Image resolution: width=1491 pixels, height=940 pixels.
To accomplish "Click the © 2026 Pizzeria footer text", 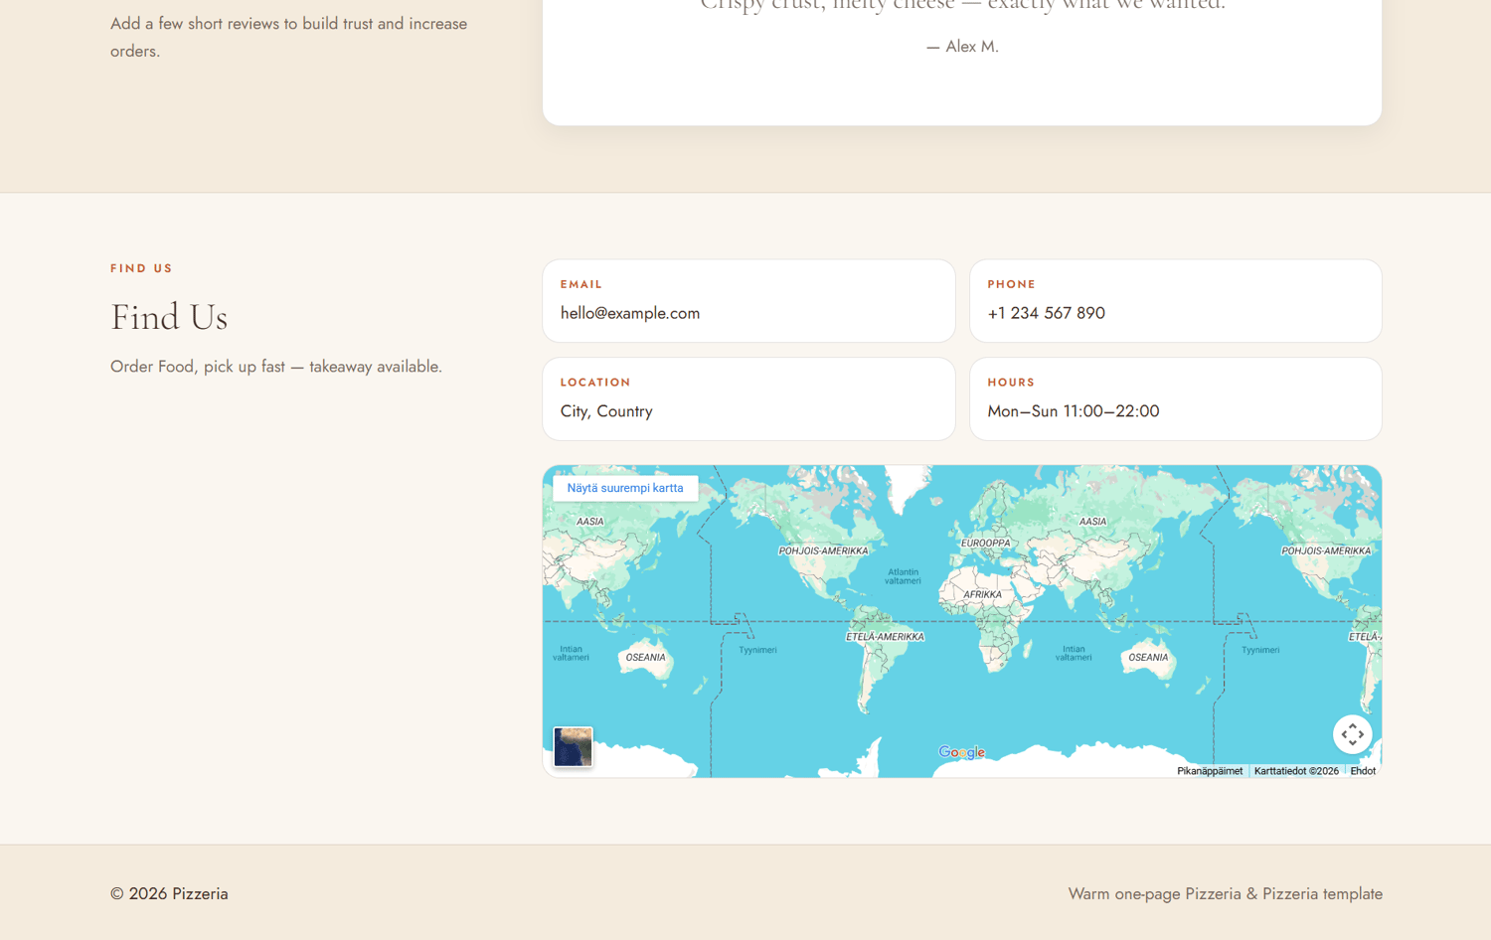I will point(169,893).
